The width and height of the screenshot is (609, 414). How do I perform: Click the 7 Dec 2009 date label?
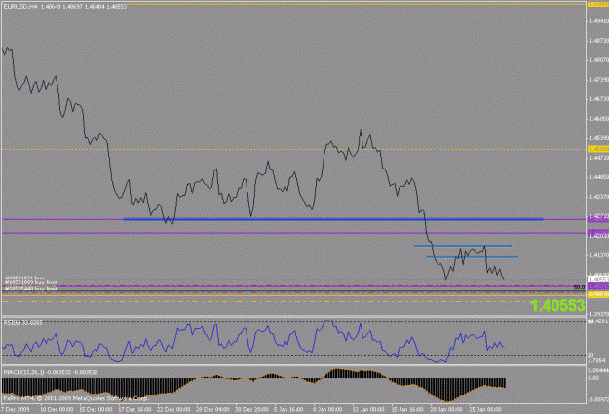point(16,409)
